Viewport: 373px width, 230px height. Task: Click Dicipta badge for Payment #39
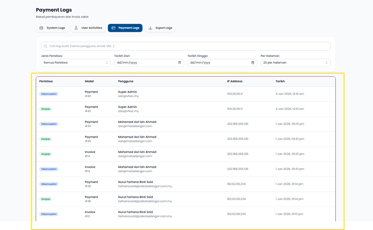[46, 139]
